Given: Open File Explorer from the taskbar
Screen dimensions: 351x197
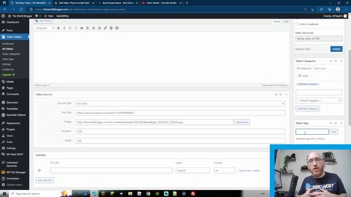Looking at the screenshot, I should [x=130, y=194].
